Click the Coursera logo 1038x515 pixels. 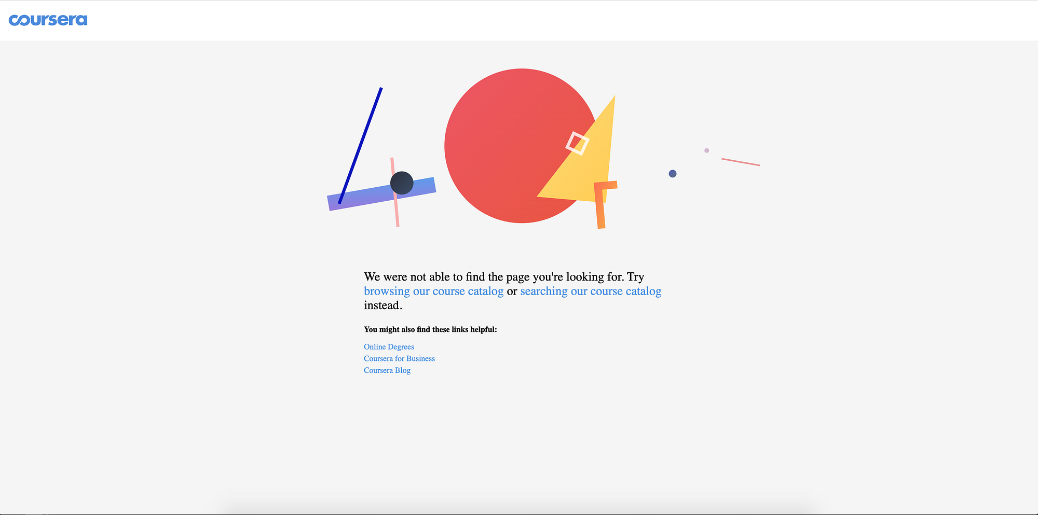(48, 20)
